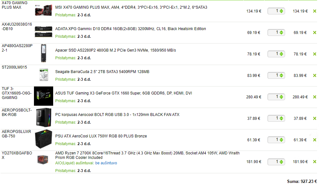This screenshot has width=319, height=189.
Task: Remove the AeroCool LUX 750W PSU item
Action: point(315,140)
